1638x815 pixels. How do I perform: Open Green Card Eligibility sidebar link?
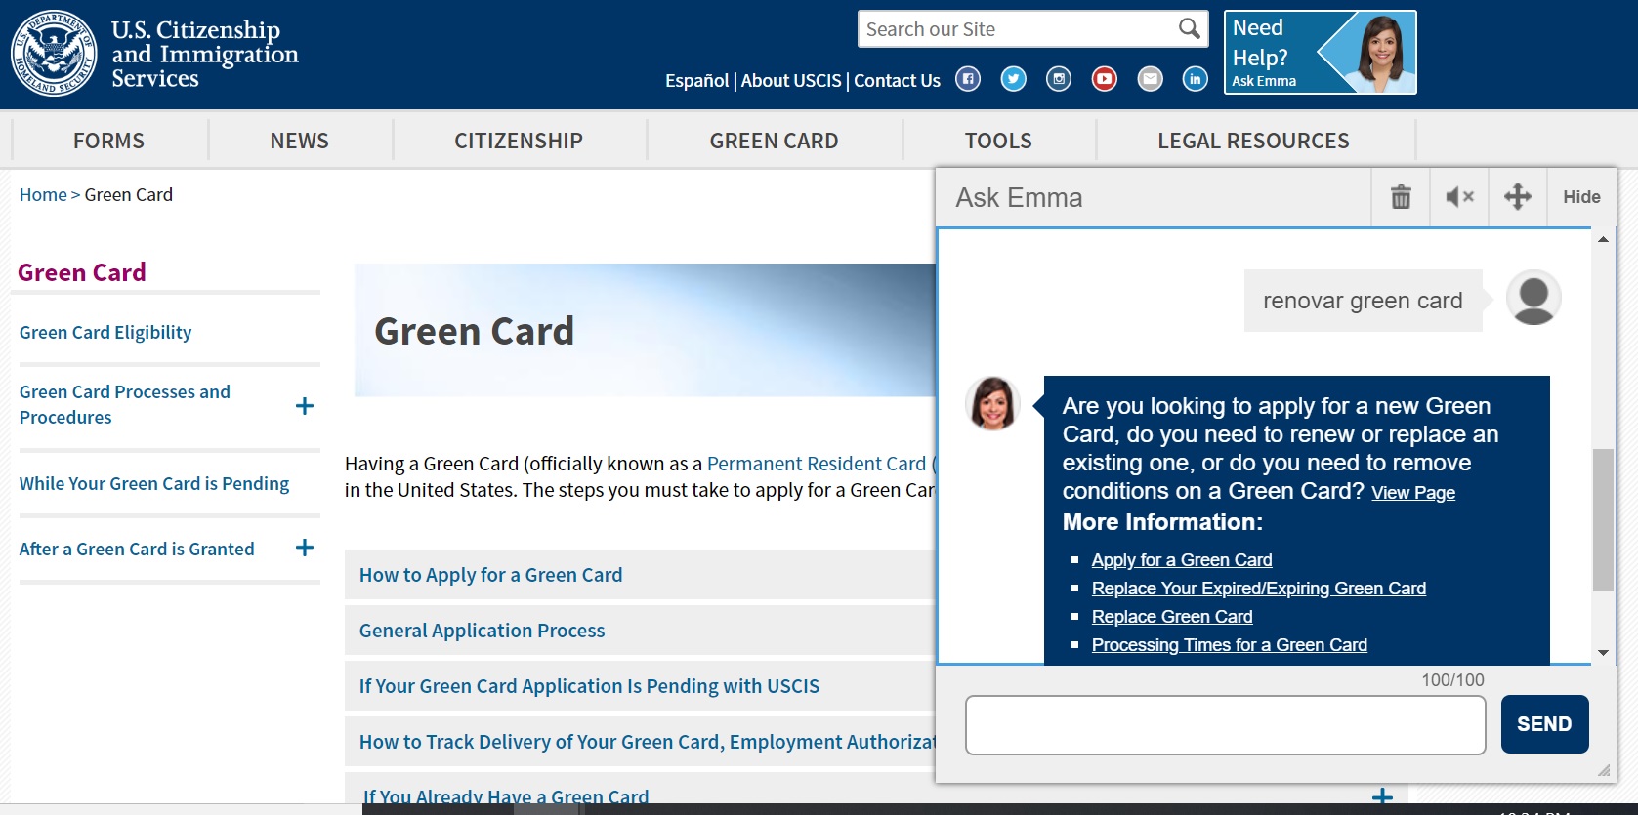[105, 333]
